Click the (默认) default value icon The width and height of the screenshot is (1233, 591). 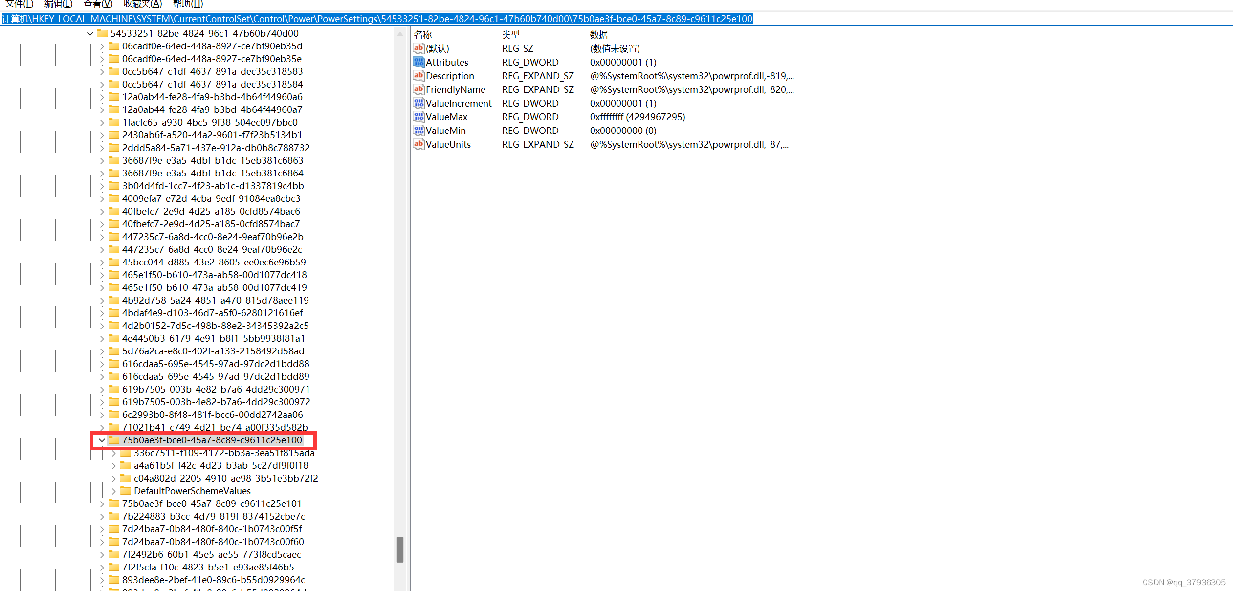[x=418, y=48]
